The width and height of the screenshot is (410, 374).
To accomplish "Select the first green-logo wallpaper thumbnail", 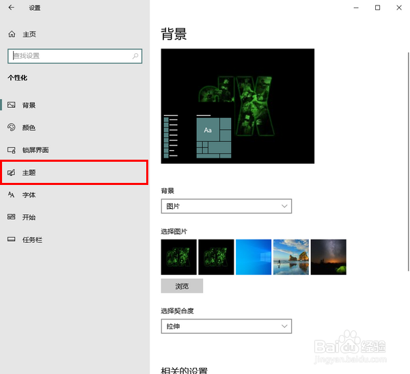I will pyautogui.click(x=179, y=257).
